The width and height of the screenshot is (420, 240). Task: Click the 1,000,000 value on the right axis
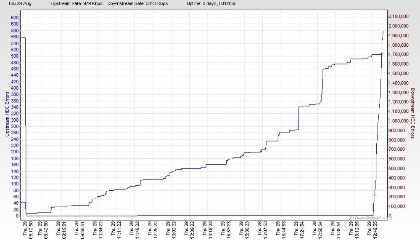click(x=399, y=121)
